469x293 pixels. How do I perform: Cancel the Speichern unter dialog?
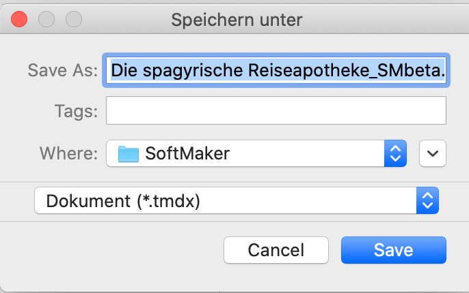(x=276, y=250)
